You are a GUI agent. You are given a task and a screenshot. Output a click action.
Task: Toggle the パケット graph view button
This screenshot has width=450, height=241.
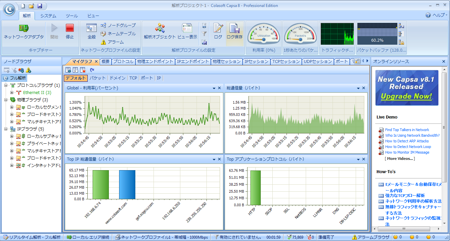pyautogui.click(x=97, y=78)
